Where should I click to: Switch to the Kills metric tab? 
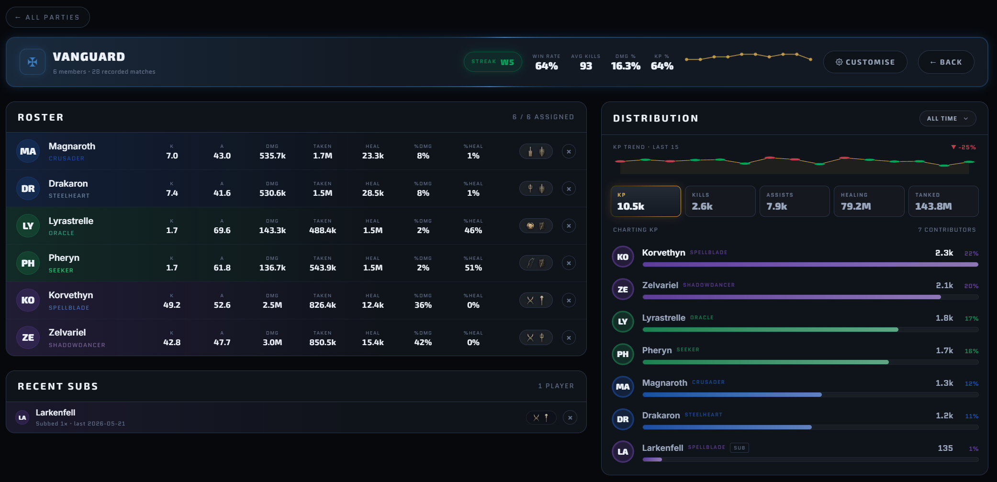pyautogui.click(x=720, y=201)
